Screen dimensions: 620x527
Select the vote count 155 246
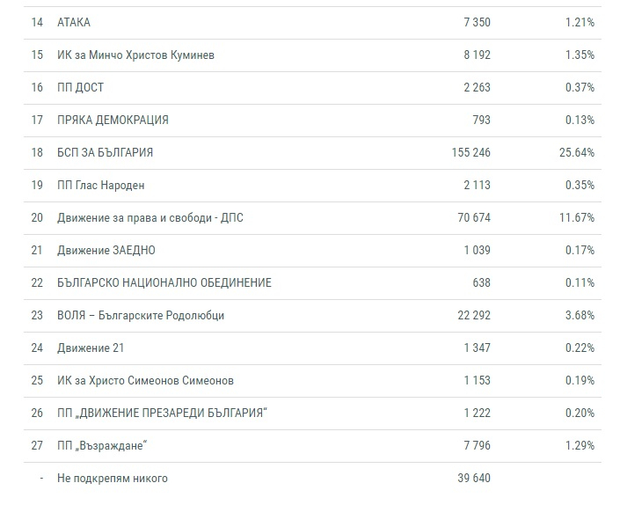click(x=470, y=153)
